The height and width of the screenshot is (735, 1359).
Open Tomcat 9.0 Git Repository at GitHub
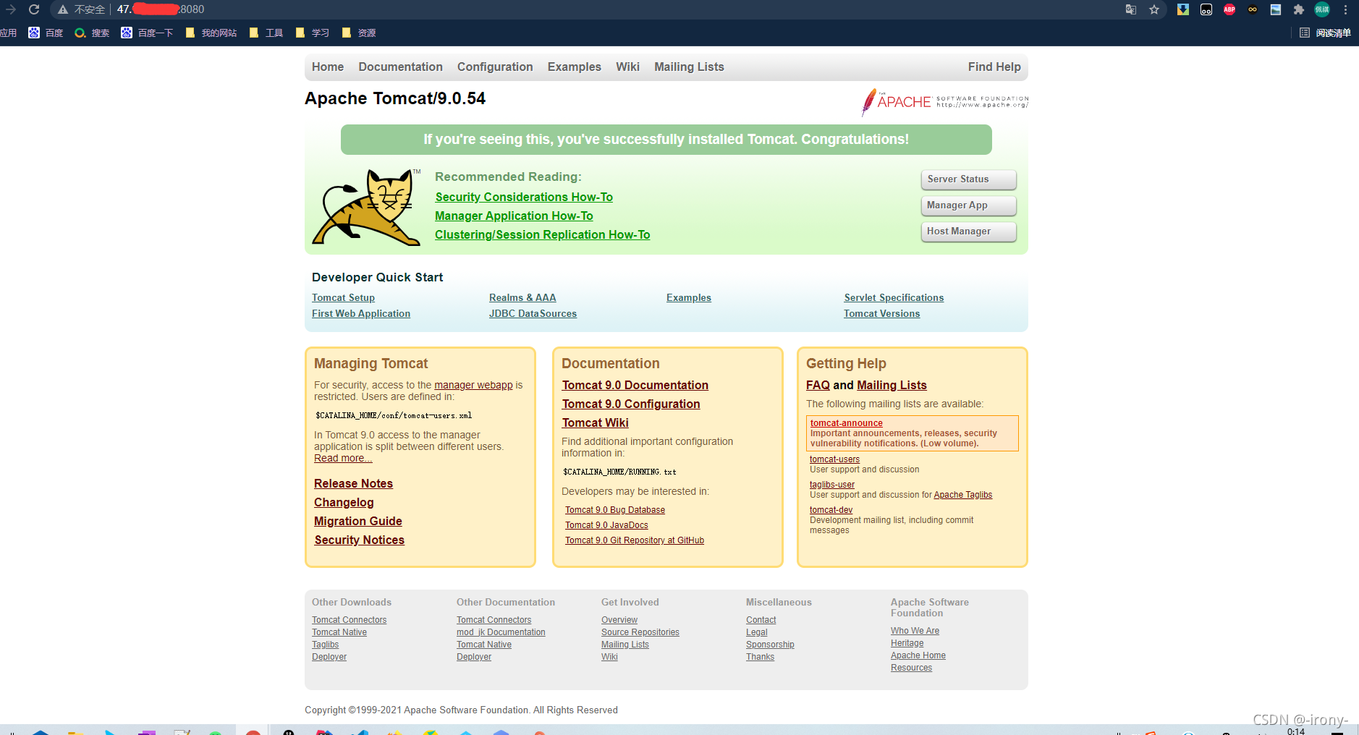click(x=635, y=540)
